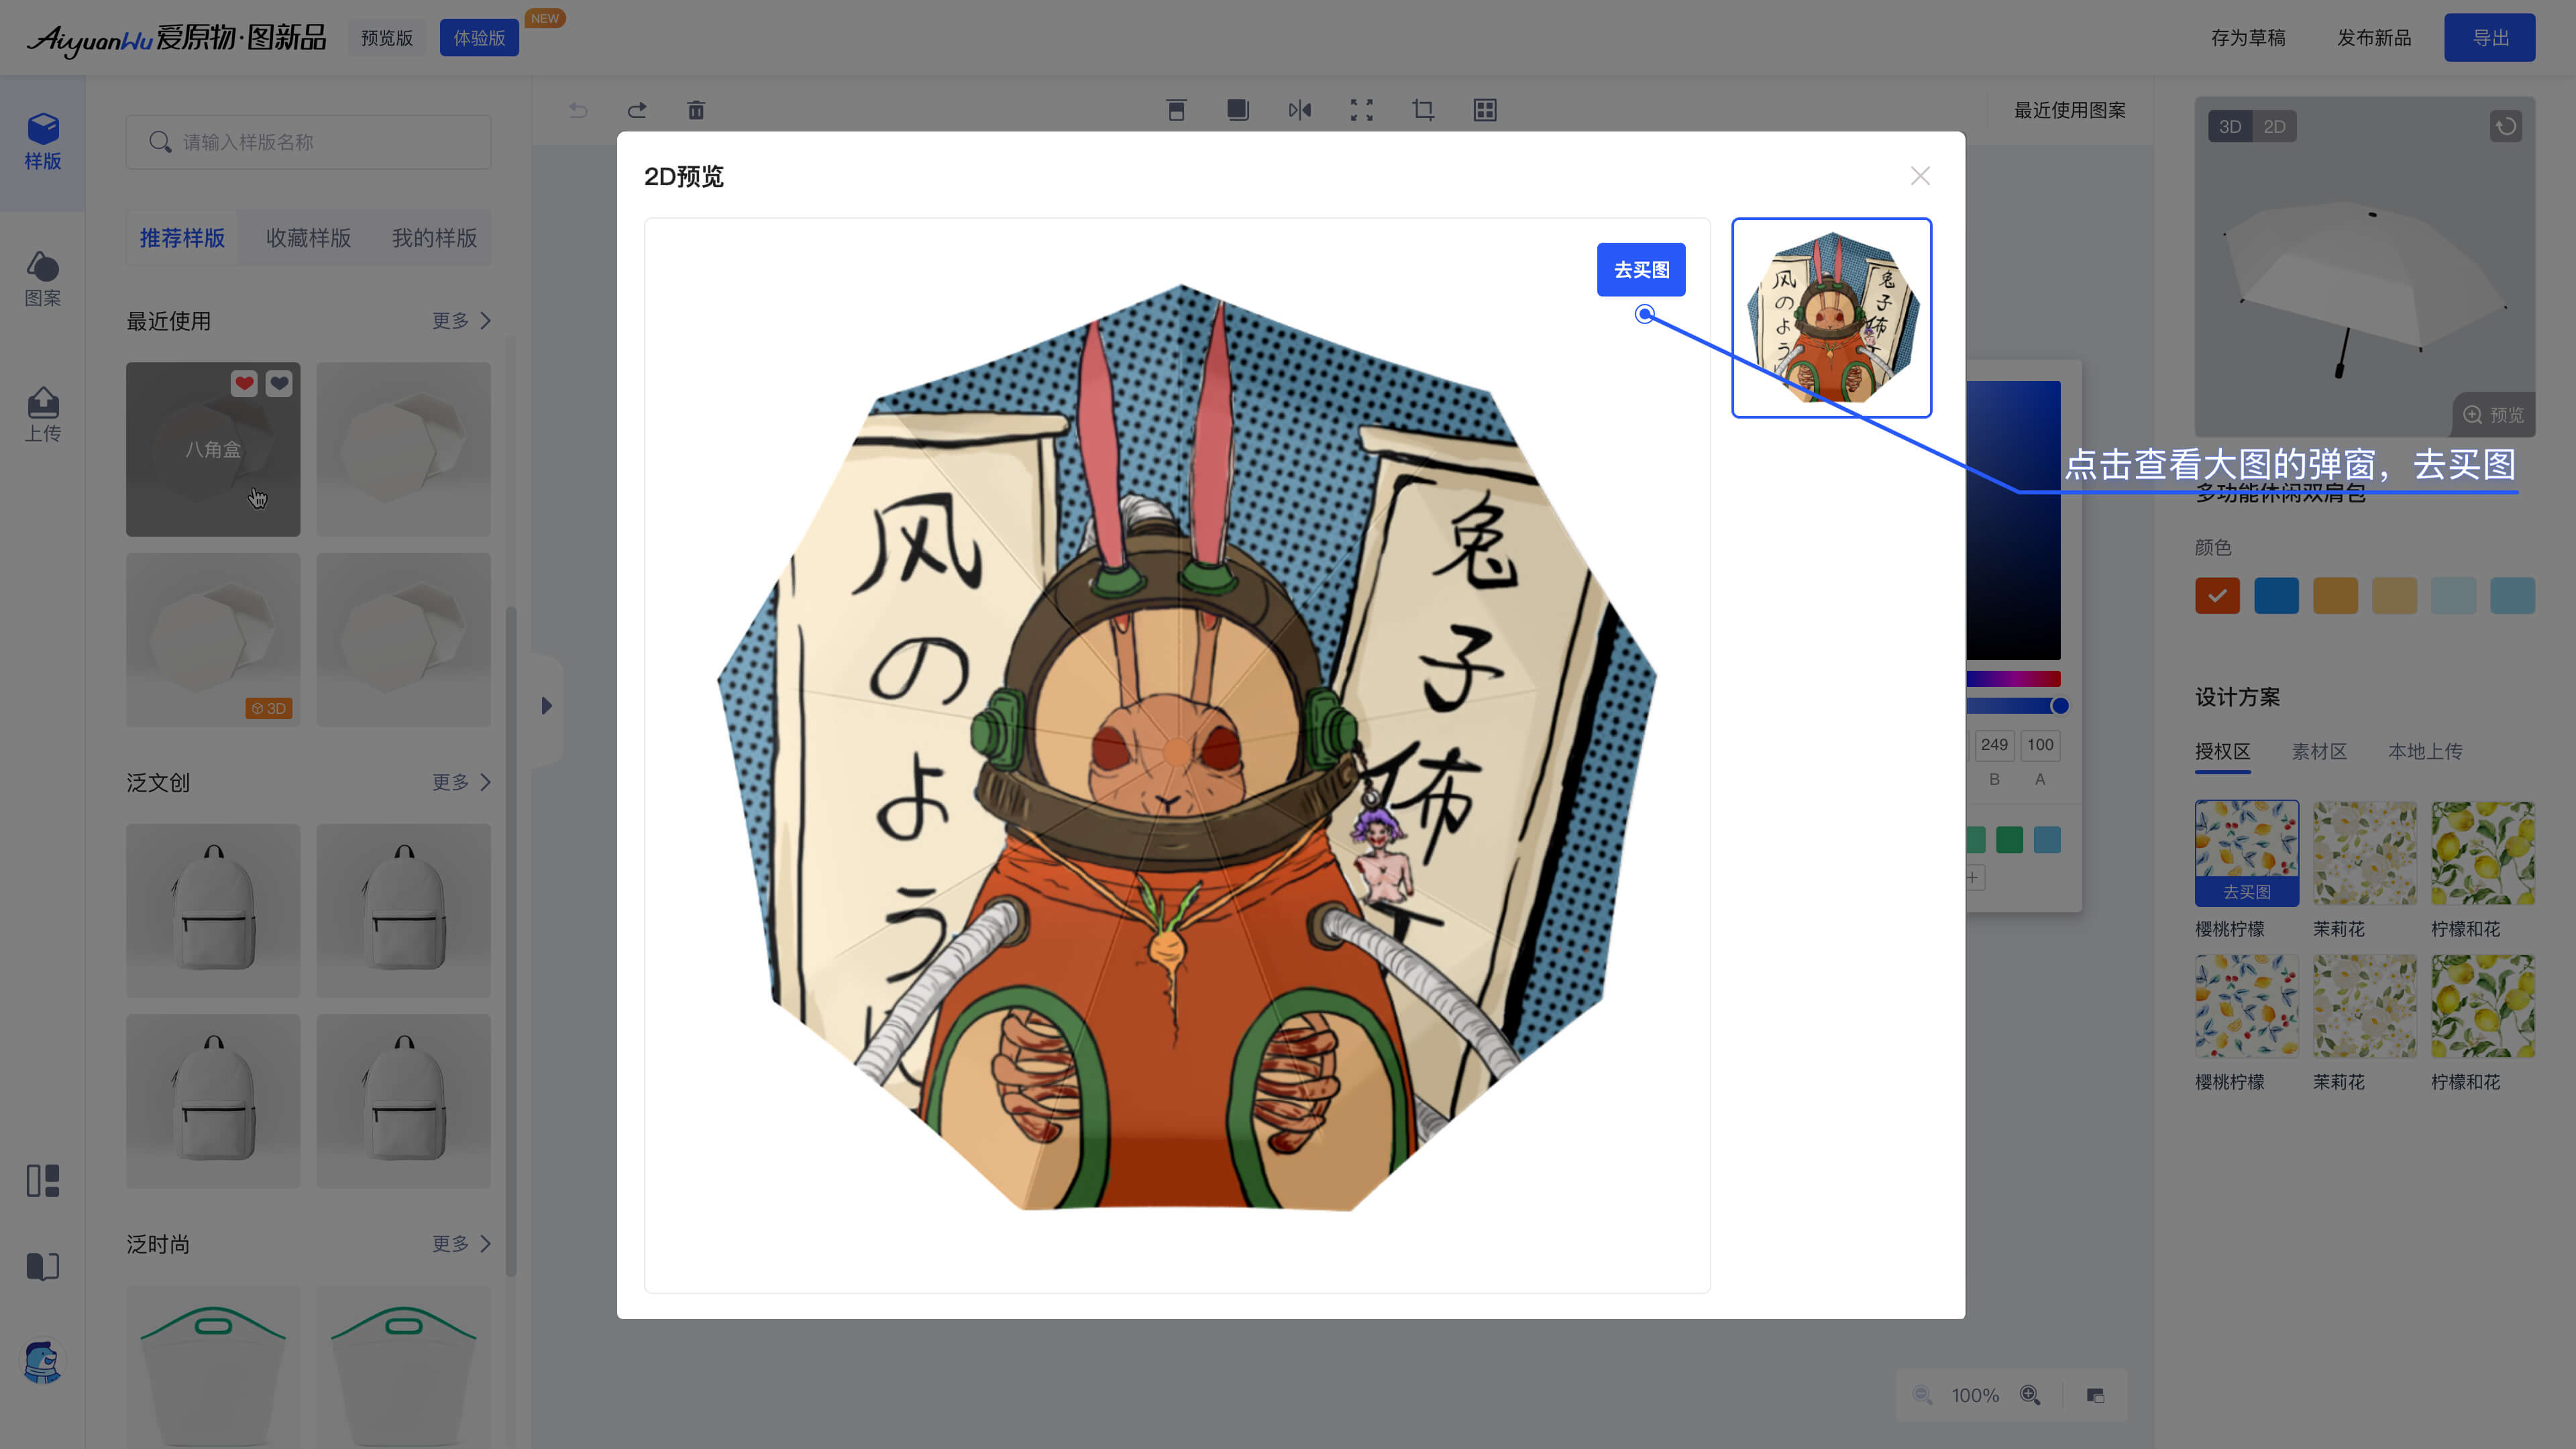
Task: Click the 导出 export button
Action: click(x=2490, y=38)
